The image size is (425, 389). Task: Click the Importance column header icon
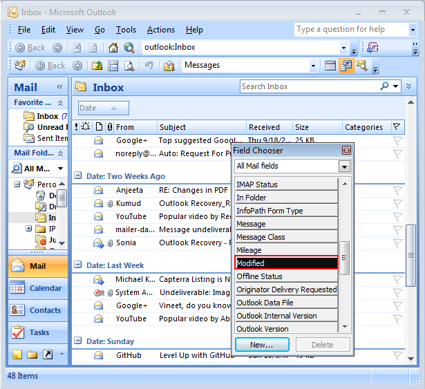click(x=77, y=127)
